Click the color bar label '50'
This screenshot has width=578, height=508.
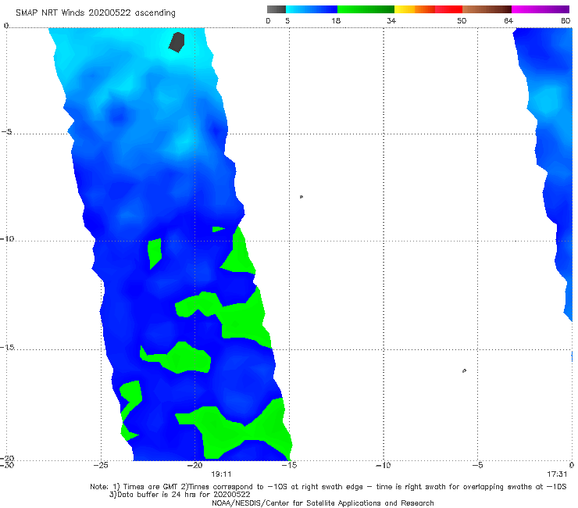(x=462, y=20)
